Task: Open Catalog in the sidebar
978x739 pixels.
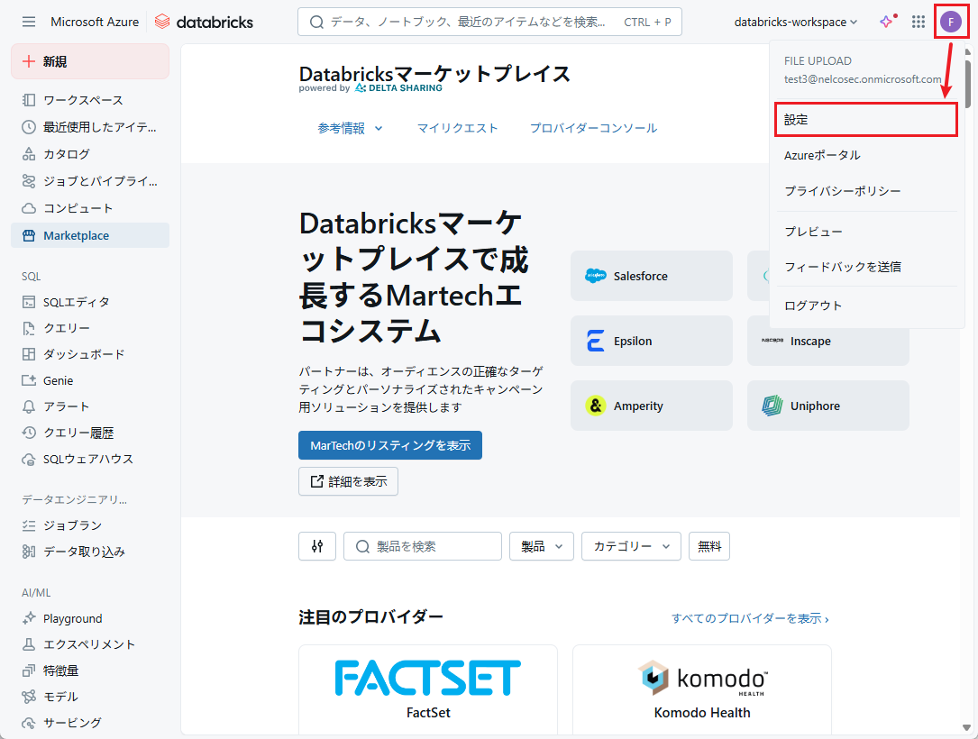Action: click(67, 154)
